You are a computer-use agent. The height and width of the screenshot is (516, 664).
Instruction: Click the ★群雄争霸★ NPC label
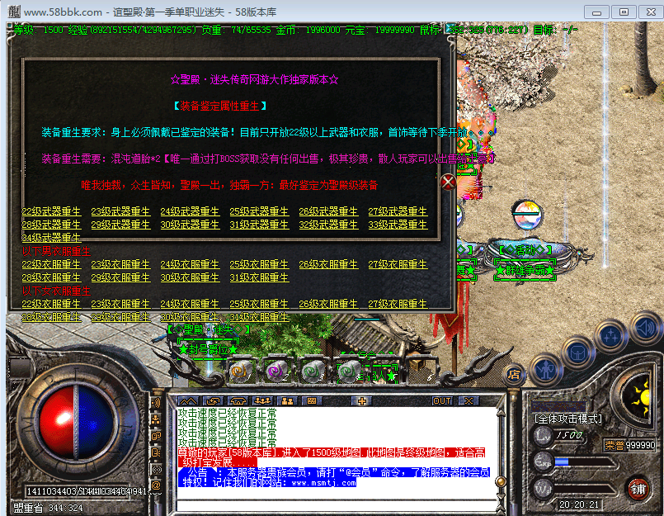click(x=525, y=270)
